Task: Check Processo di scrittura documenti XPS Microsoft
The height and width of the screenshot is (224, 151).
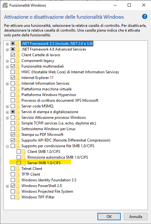Action: 13,100
